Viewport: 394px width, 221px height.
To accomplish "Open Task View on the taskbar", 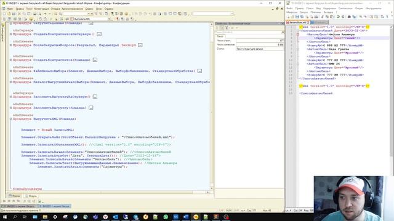I will 25,217.
